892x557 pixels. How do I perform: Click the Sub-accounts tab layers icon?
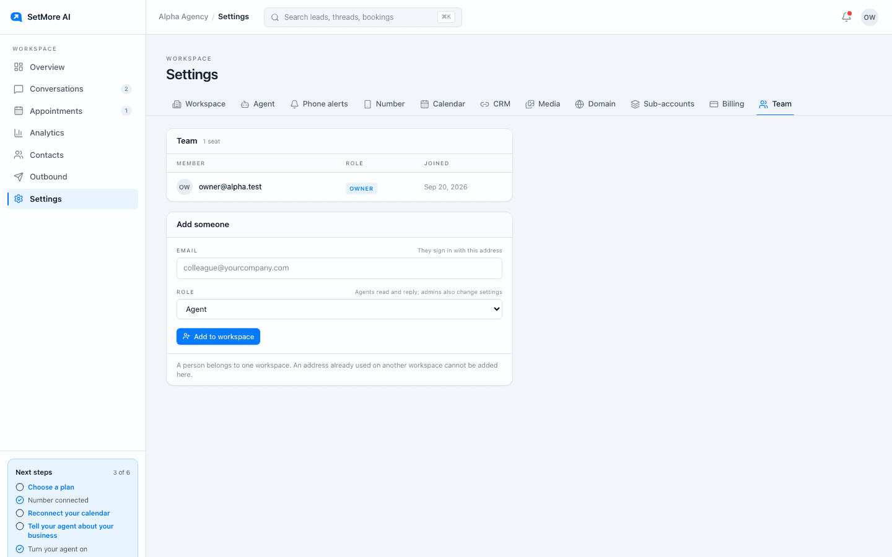635,104
